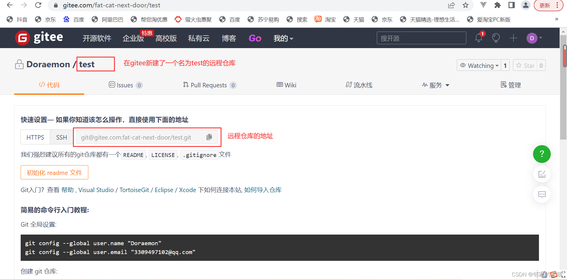Open the 爱淘宝PC新版 bookmark
The width and height of the screenshot is (567, 280).
click(x=489, y=19)
